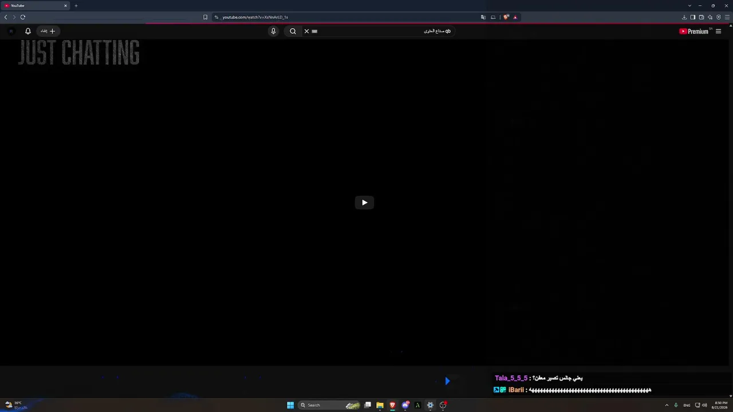Open Brave VPN shield icon
This screenshot has width=733, height=412.
point(718,17)
